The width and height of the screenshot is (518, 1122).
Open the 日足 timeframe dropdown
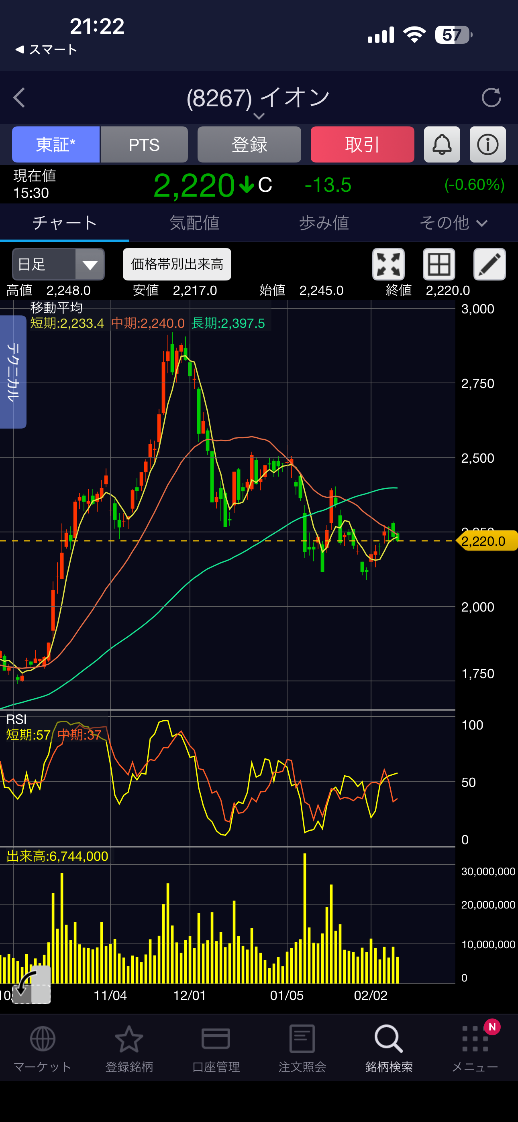59,264
